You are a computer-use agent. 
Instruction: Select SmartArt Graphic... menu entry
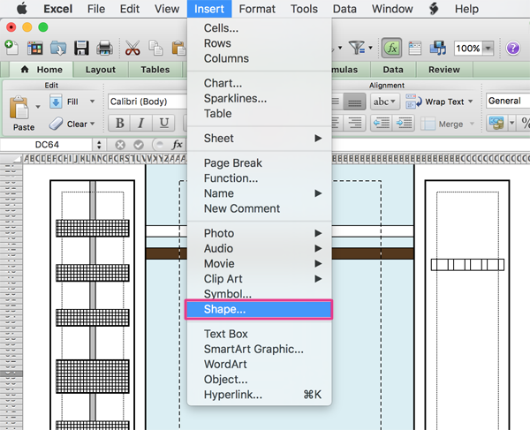259,349
